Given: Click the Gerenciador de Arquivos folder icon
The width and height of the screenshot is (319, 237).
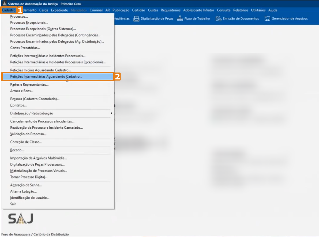Looking at the screenshot, I should pyautogui.click(x=267, y=18).
